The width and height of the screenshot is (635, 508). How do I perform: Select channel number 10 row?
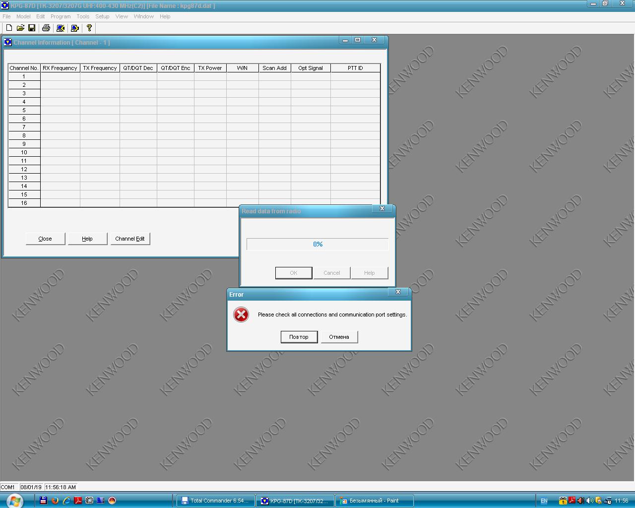[x=24, y=152]
